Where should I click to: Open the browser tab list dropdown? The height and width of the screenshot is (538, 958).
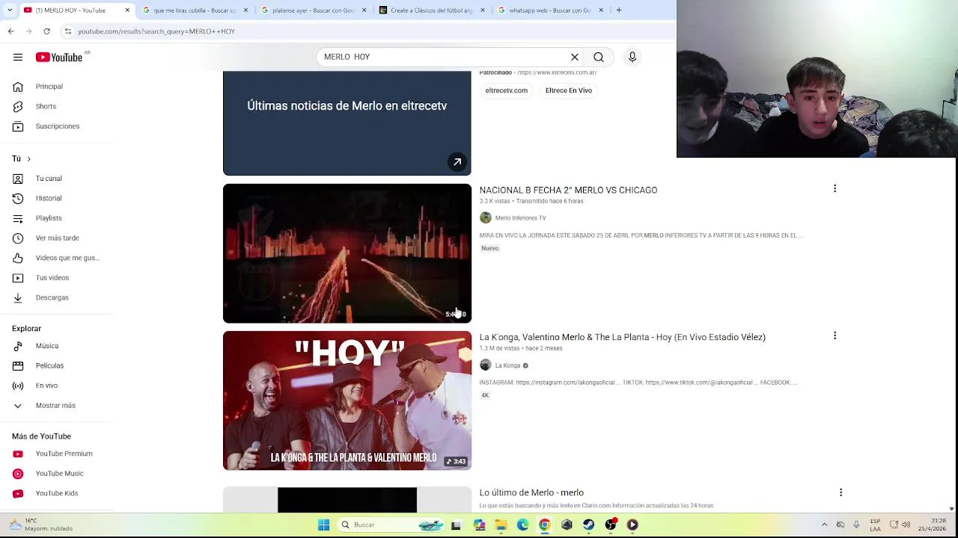9,10
